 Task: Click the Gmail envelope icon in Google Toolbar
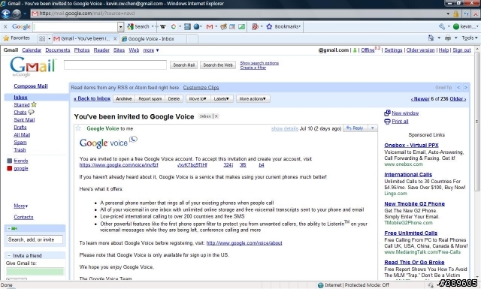[x=210, y=27]
